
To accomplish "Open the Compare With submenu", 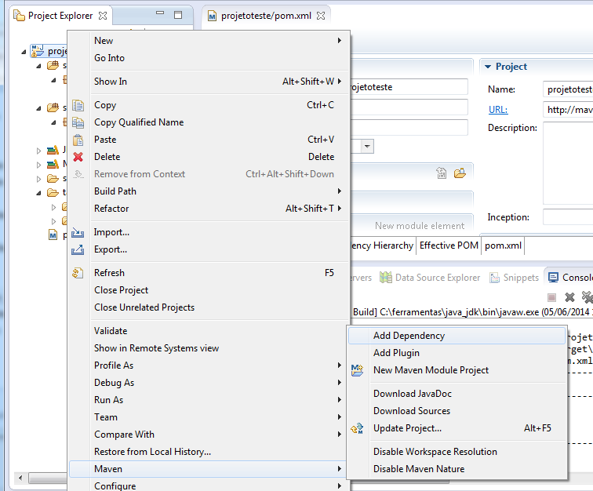I will click(x=209, y=435).
